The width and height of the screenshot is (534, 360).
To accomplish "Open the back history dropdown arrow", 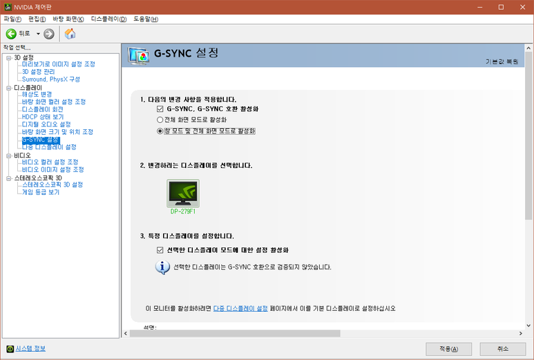I will tap(38, 34).
